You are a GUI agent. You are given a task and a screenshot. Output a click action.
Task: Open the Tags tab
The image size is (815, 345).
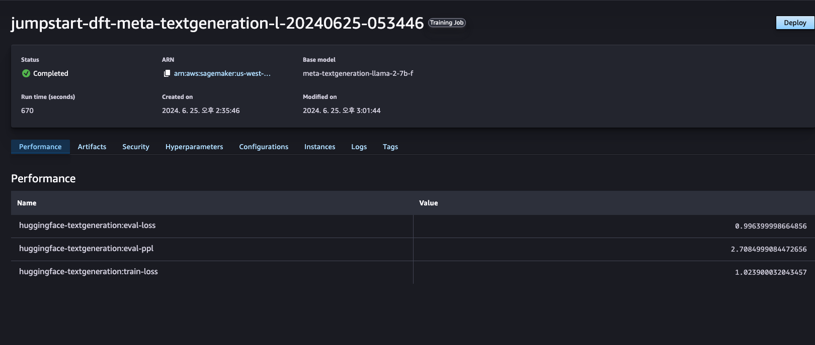[x=390, y=147]
